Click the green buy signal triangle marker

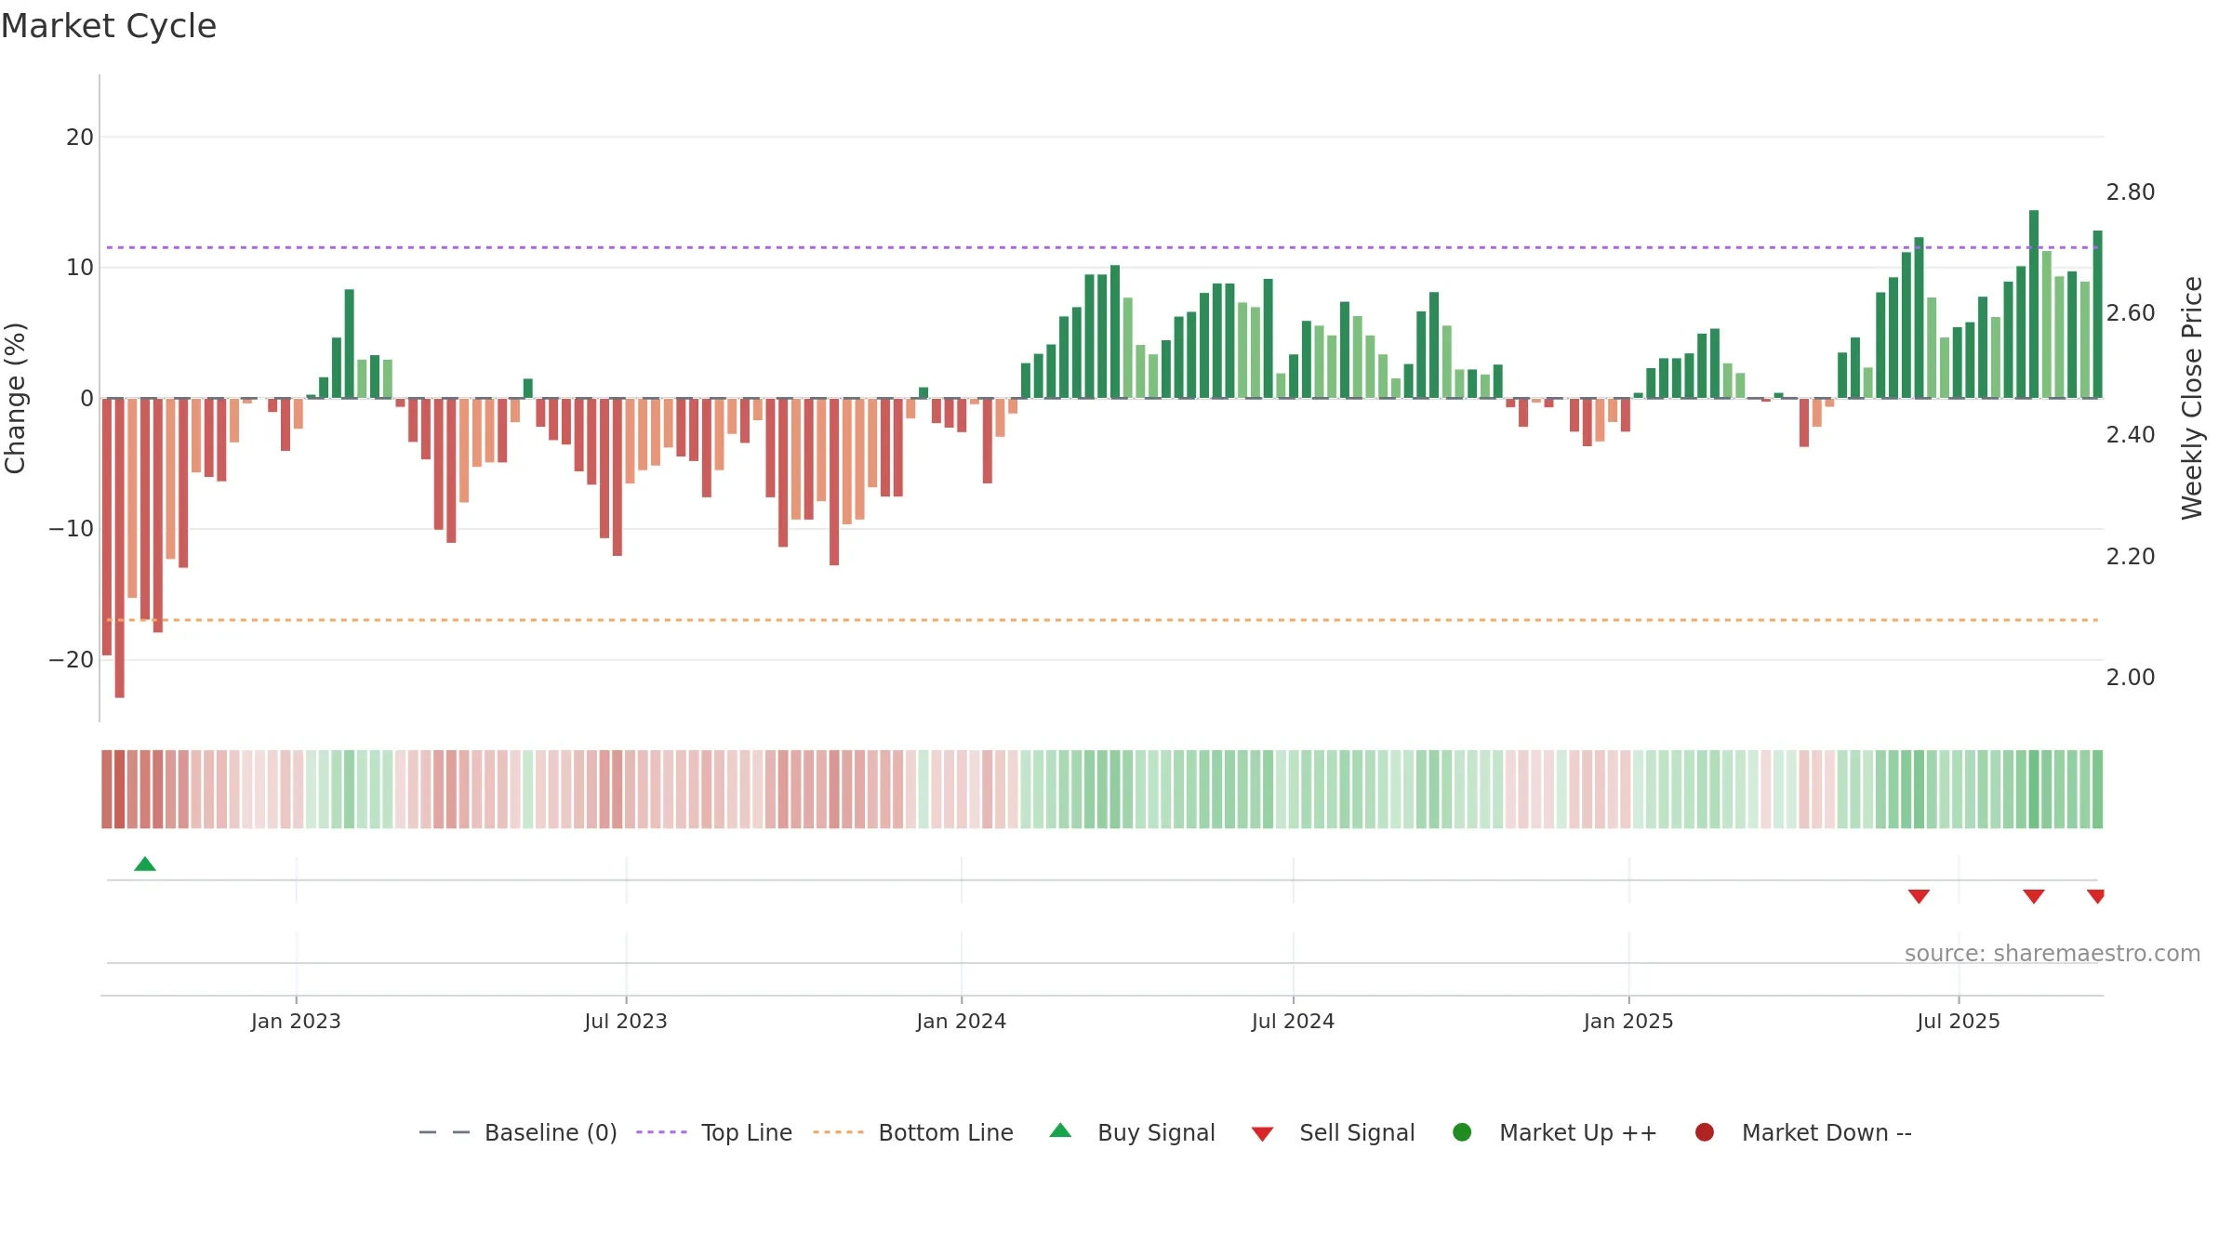pyautogui.click(x=145, y=864)
